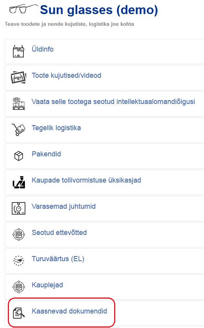
Task: Click the Pakendid cube icon
Action: (x=19, y=156)
